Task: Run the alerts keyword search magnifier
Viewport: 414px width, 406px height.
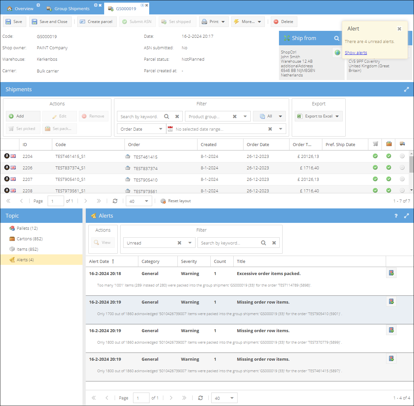Action: [264, 243]
